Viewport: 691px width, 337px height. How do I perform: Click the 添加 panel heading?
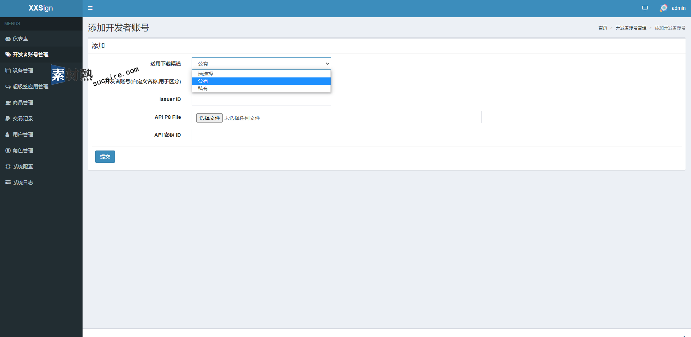coord(98,46)
